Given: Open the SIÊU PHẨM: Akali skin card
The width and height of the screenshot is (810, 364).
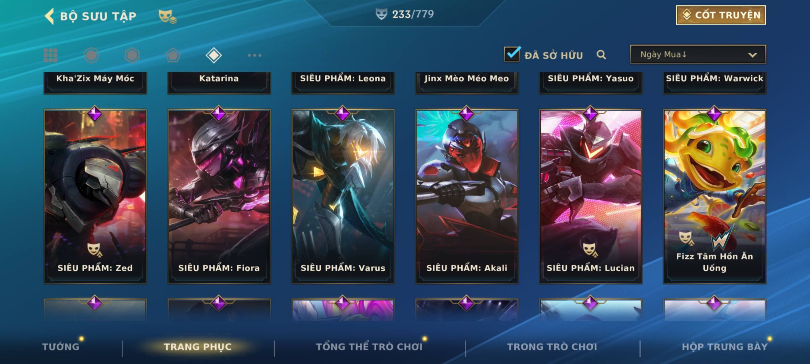Looking at the screenshot, I should tap(467, 196).
